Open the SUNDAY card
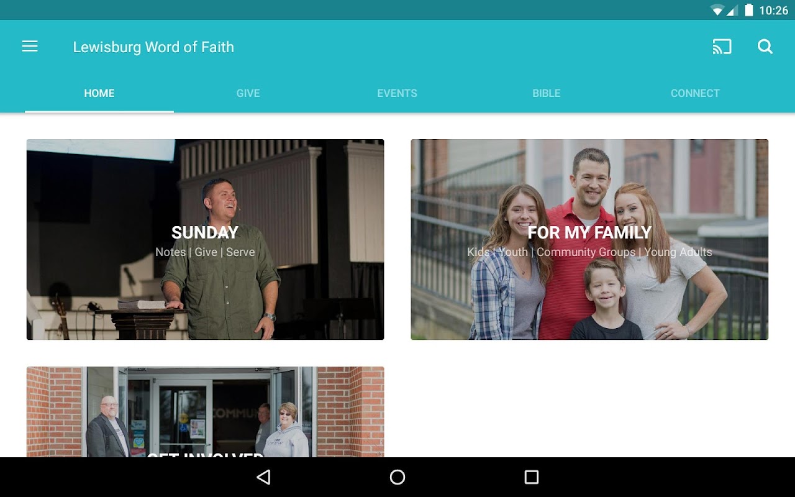 click(x=205, y=239)
